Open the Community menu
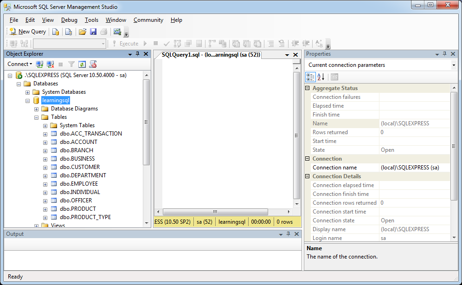462x285 pixels. tap(148, 20)
